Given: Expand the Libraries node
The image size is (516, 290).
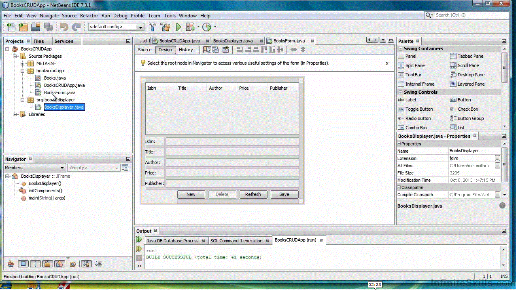Looking at the screenshot, I should [x=15, y=114].
